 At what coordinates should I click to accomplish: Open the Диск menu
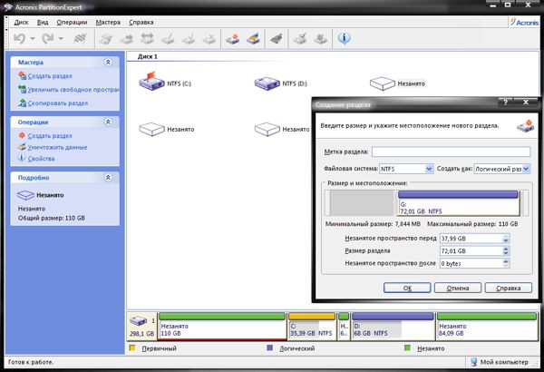pyautogui.click(x=21, y=23)
